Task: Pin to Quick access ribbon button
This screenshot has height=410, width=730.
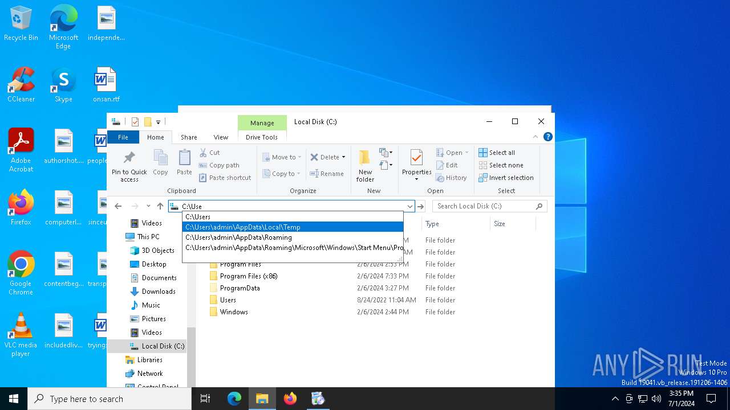Action: coord(129,166)
